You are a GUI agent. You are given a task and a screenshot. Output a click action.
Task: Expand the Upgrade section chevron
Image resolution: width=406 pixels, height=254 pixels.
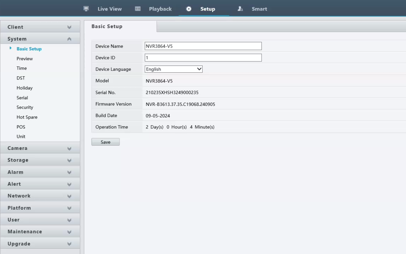click(x=69, y=244)
